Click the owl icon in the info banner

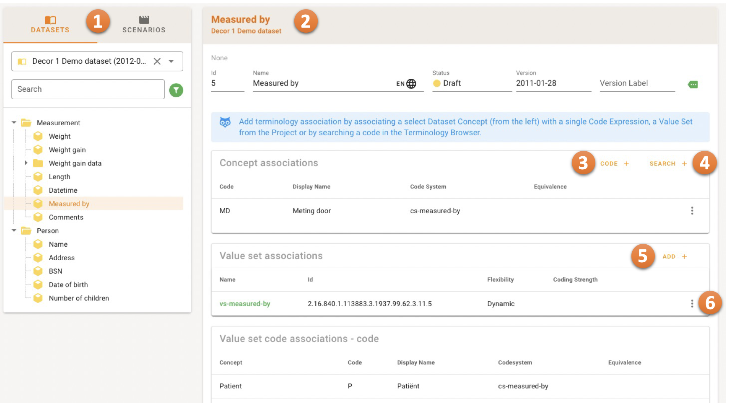click(225, 122)
